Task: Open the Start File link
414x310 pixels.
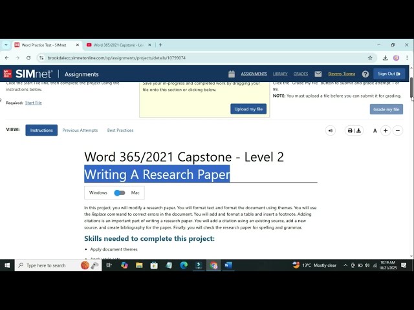Action: [33, 103]
